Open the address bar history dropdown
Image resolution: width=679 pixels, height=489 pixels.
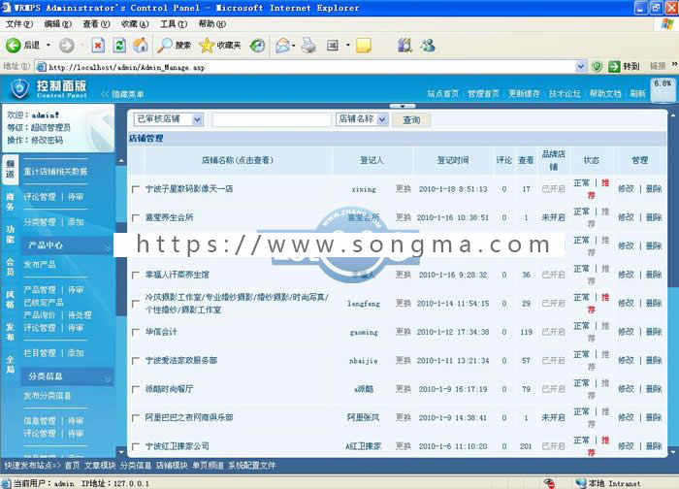pos(580,67)
